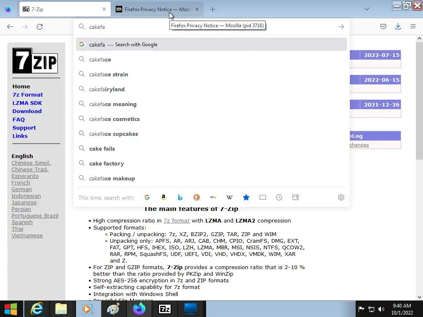Switch language to German

point(21,189)
